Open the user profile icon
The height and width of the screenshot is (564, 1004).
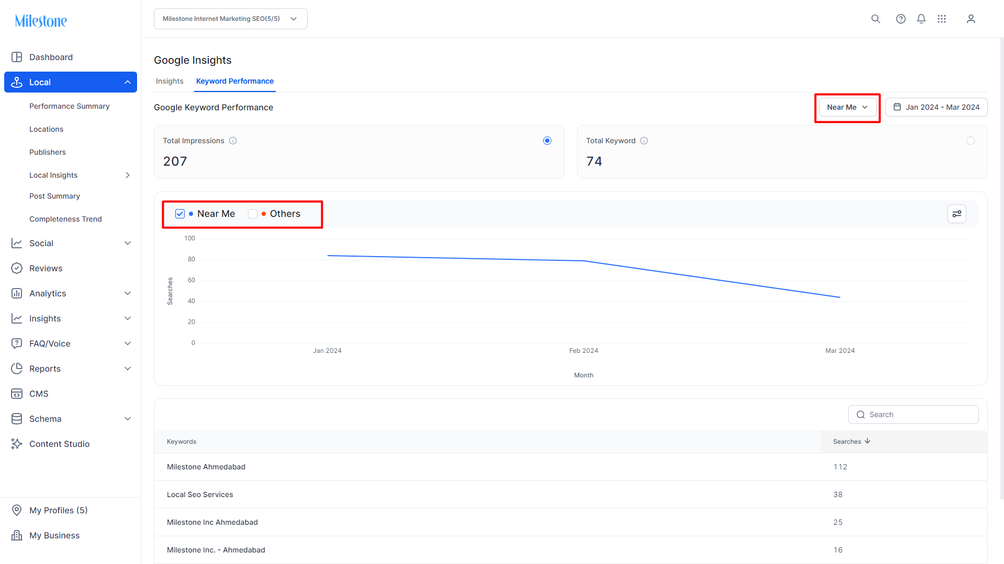[971, 19]
